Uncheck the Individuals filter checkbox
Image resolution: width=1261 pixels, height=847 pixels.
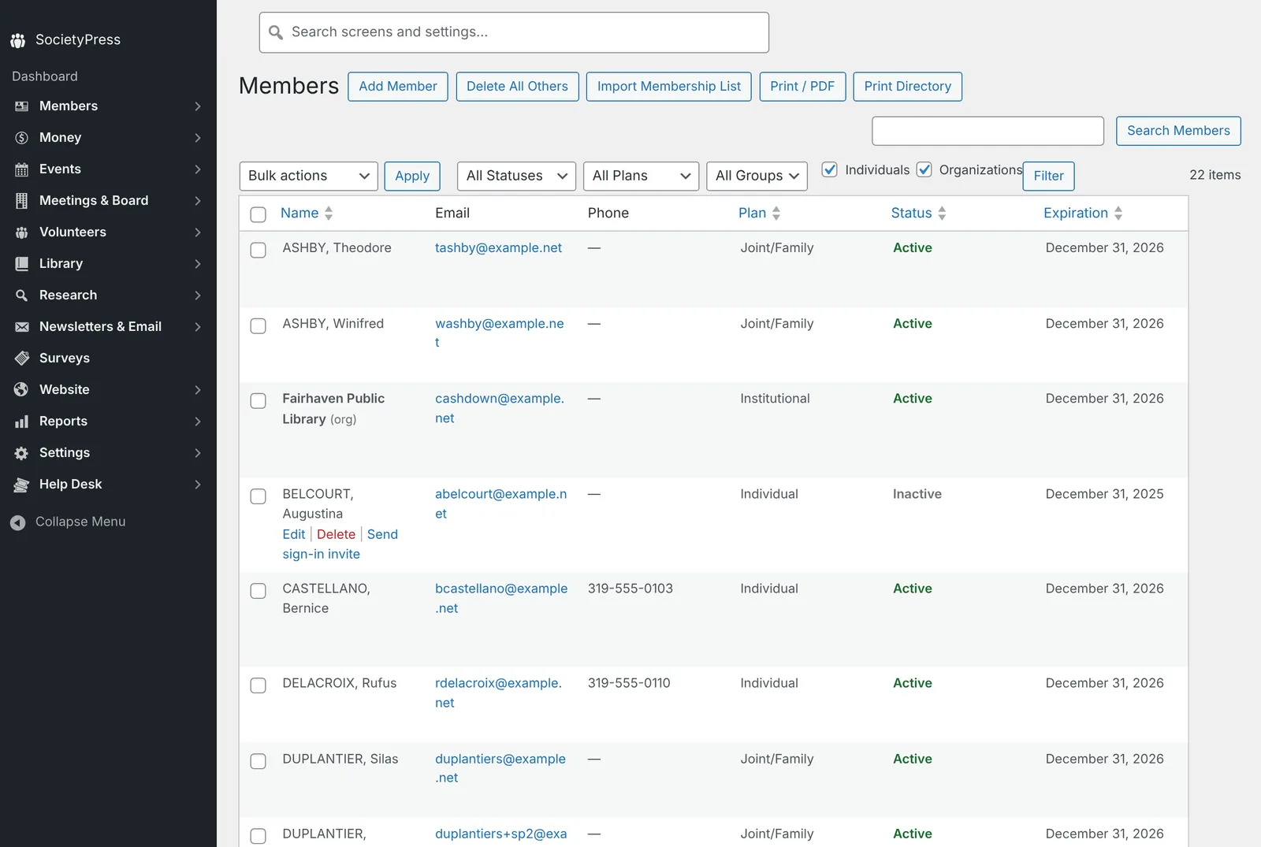tap(829, 169)
